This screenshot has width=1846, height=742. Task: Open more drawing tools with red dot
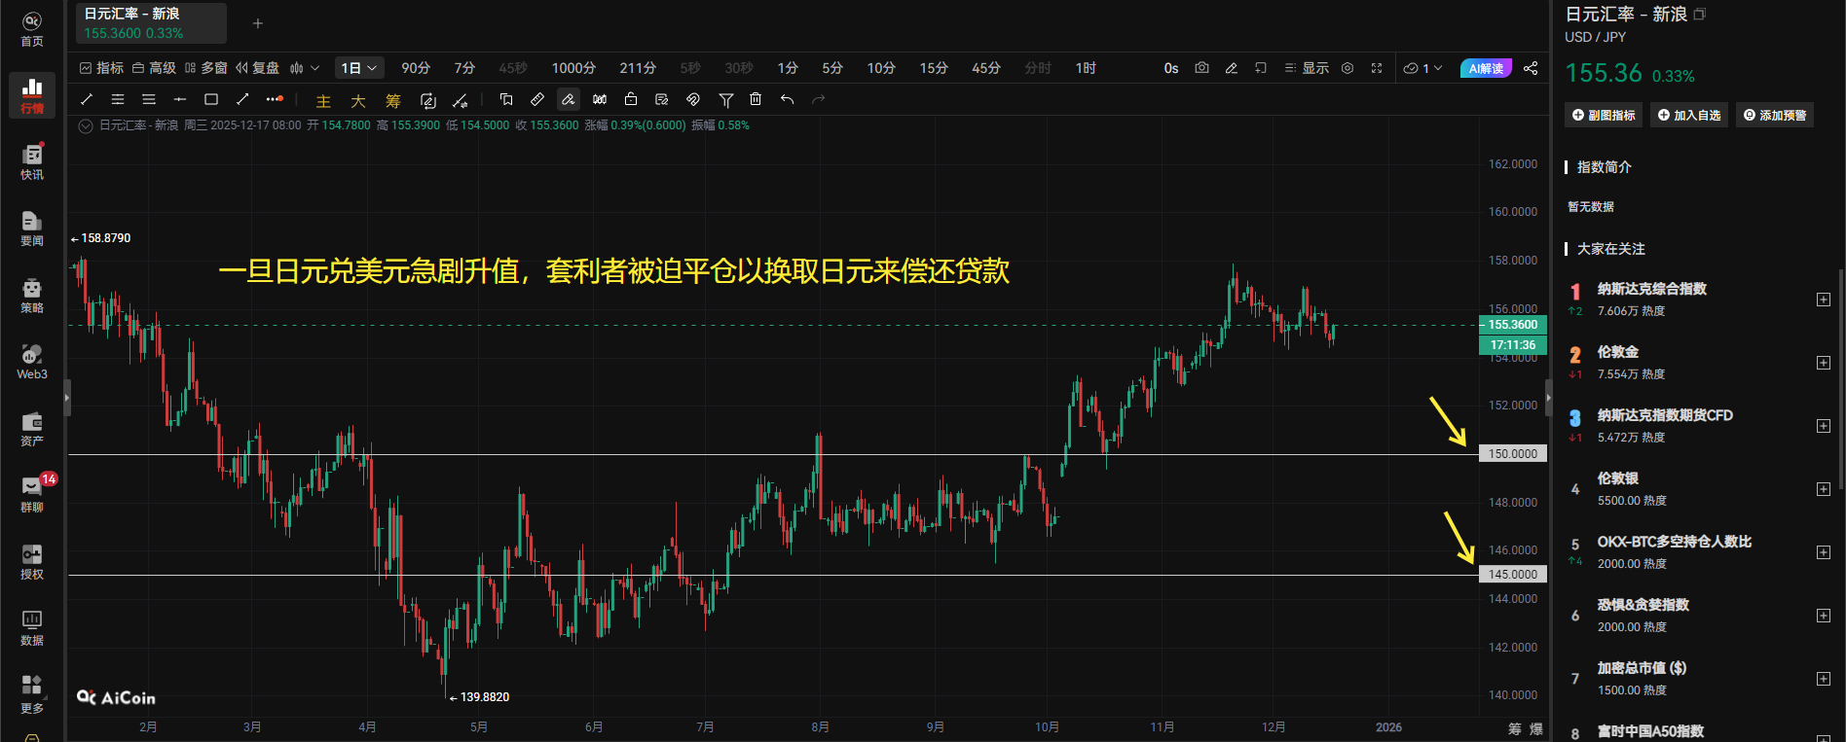[275, 99]
